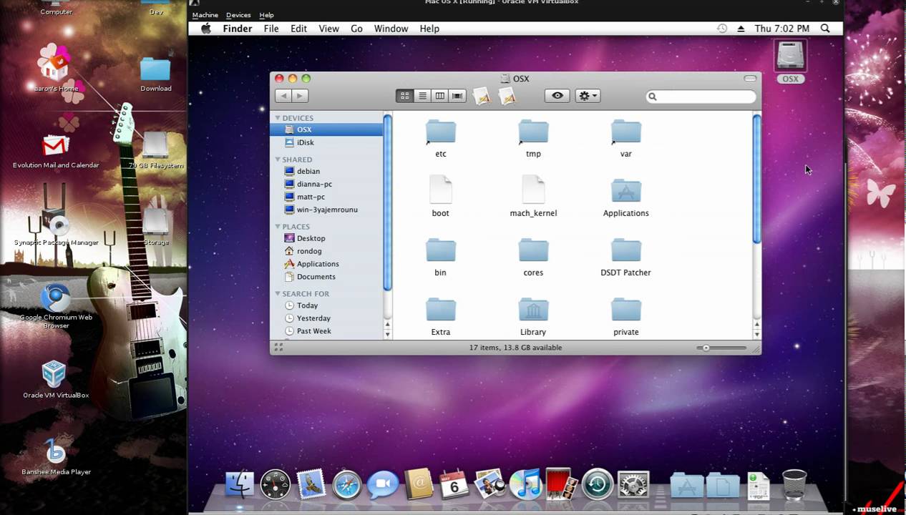The height and width of the screenshot is (515, 906).
Task: Open the Edit menu
Action: [298, 29]
